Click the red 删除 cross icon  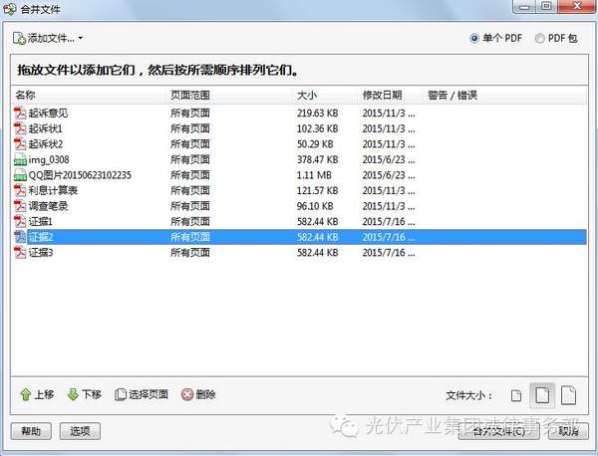pos(187,394)
